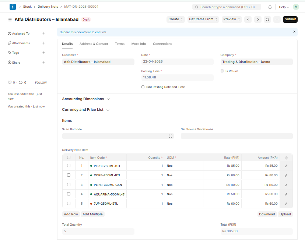Open the ellipsis more-options menu
This screenshot has width=305, height=240.
[x=277, y=19]
